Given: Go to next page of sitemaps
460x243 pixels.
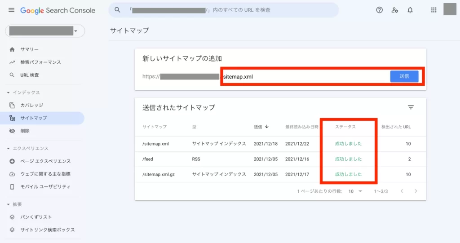Looking at the screenshot, I should click(416, 191).
